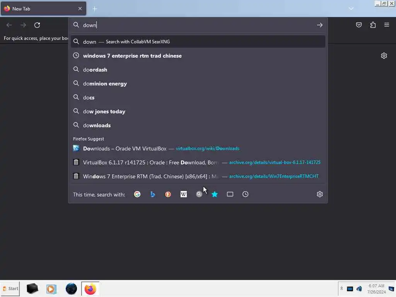
Task: Open new tab page customize gear
Action: (x=384, y=56)
